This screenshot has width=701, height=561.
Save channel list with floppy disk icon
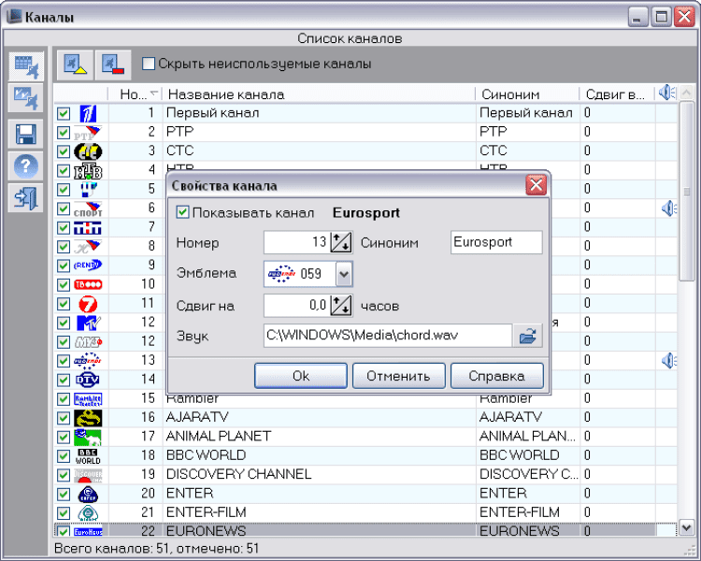pos(26,134)
